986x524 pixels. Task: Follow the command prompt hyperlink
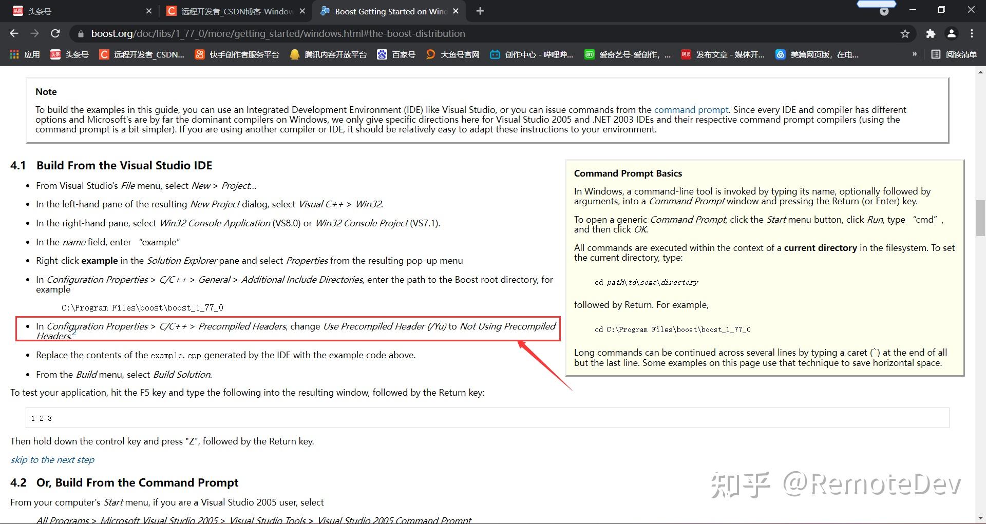691,109
